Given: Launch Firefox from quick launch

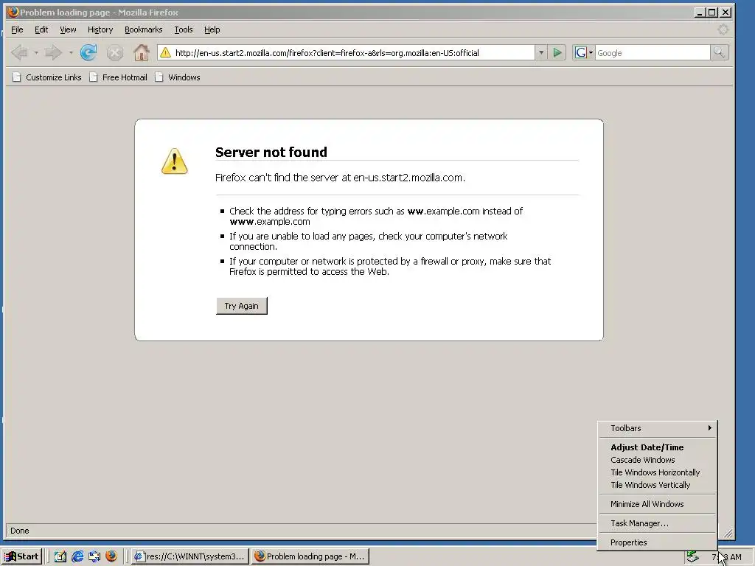Looking at the screenshot, I should point(111,556).
